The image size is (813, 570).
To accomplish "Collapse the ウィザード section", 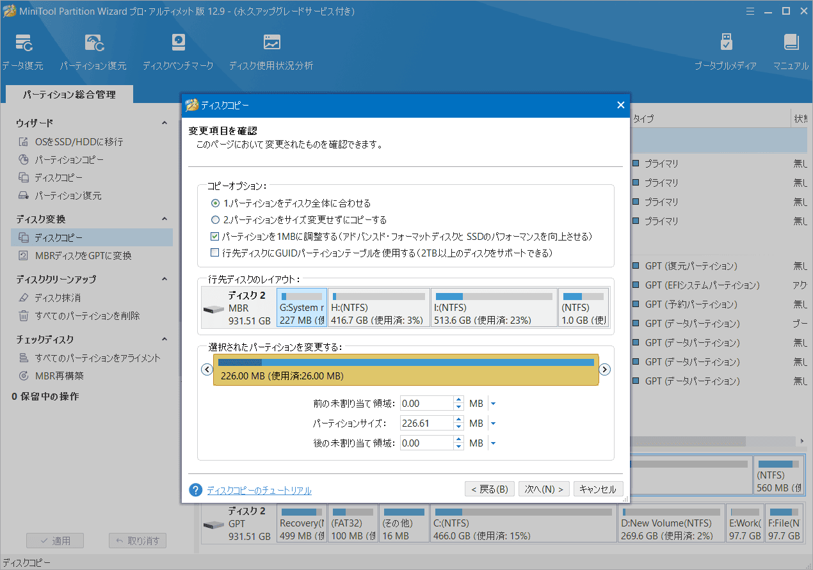I will [165, 123].
